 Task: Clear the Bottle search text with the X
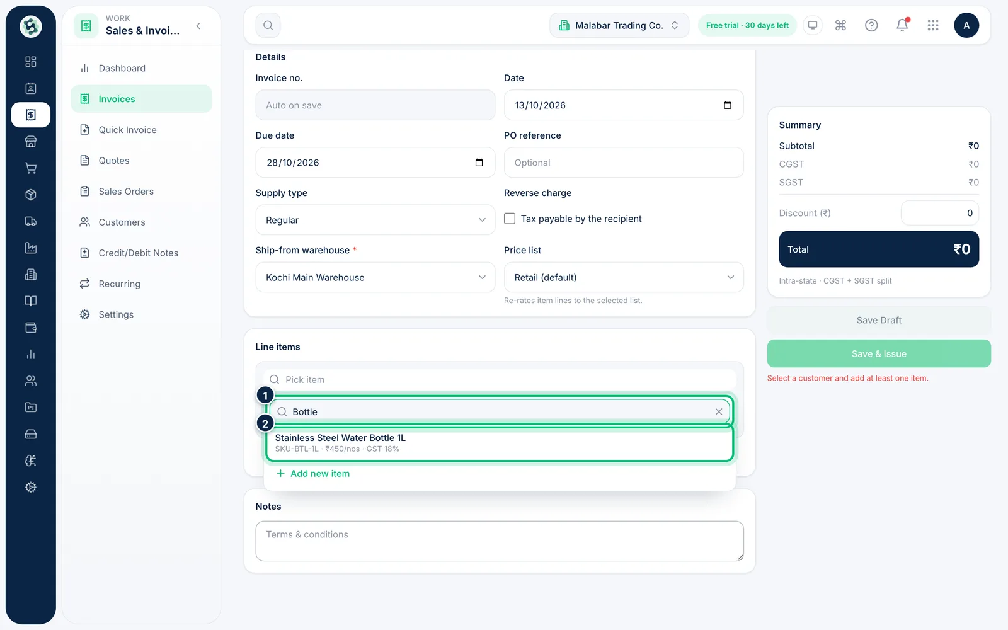(719, 411)
